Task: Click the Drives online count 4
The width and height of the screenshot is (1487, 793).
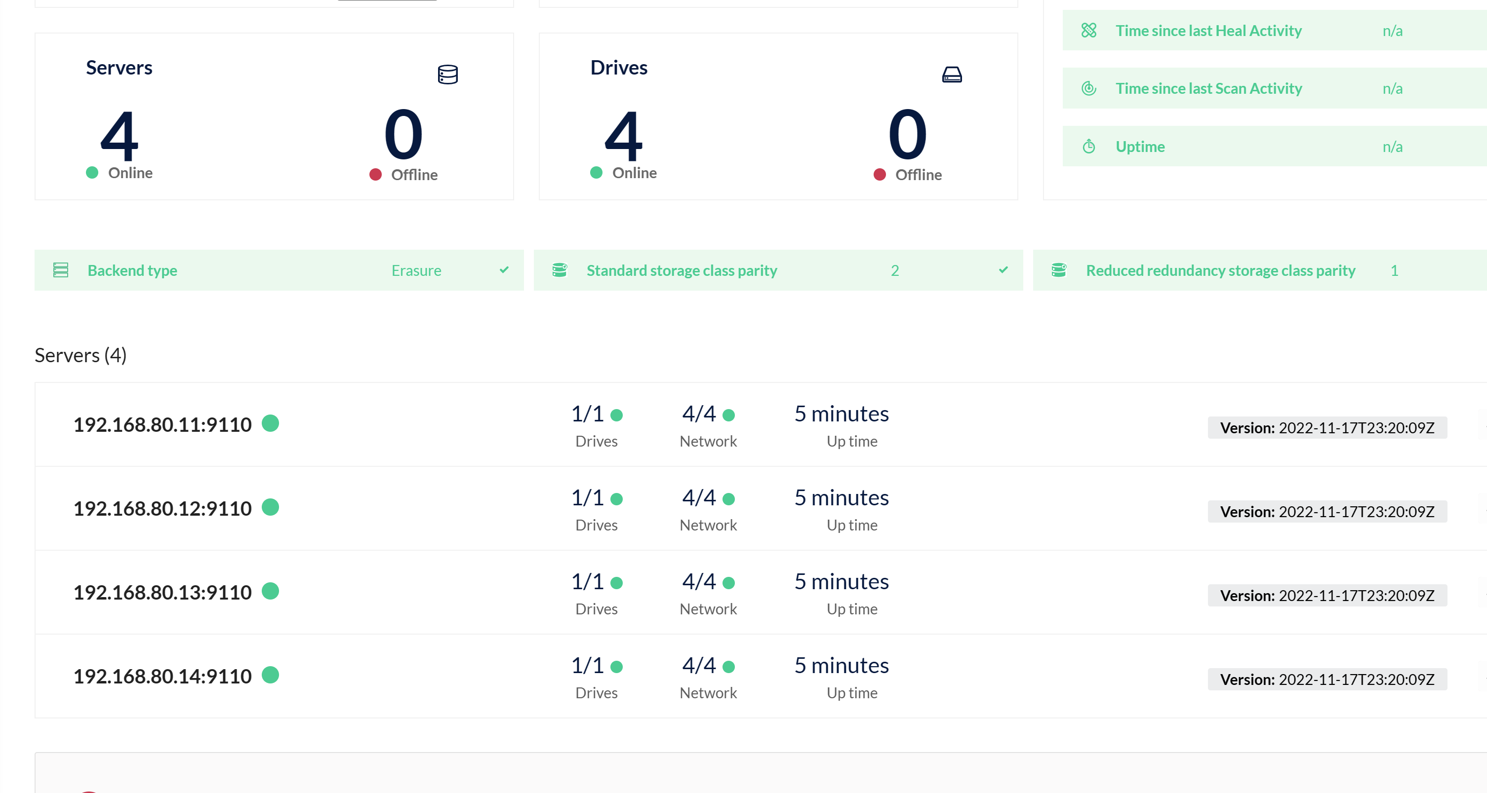Action: (624, 136)
